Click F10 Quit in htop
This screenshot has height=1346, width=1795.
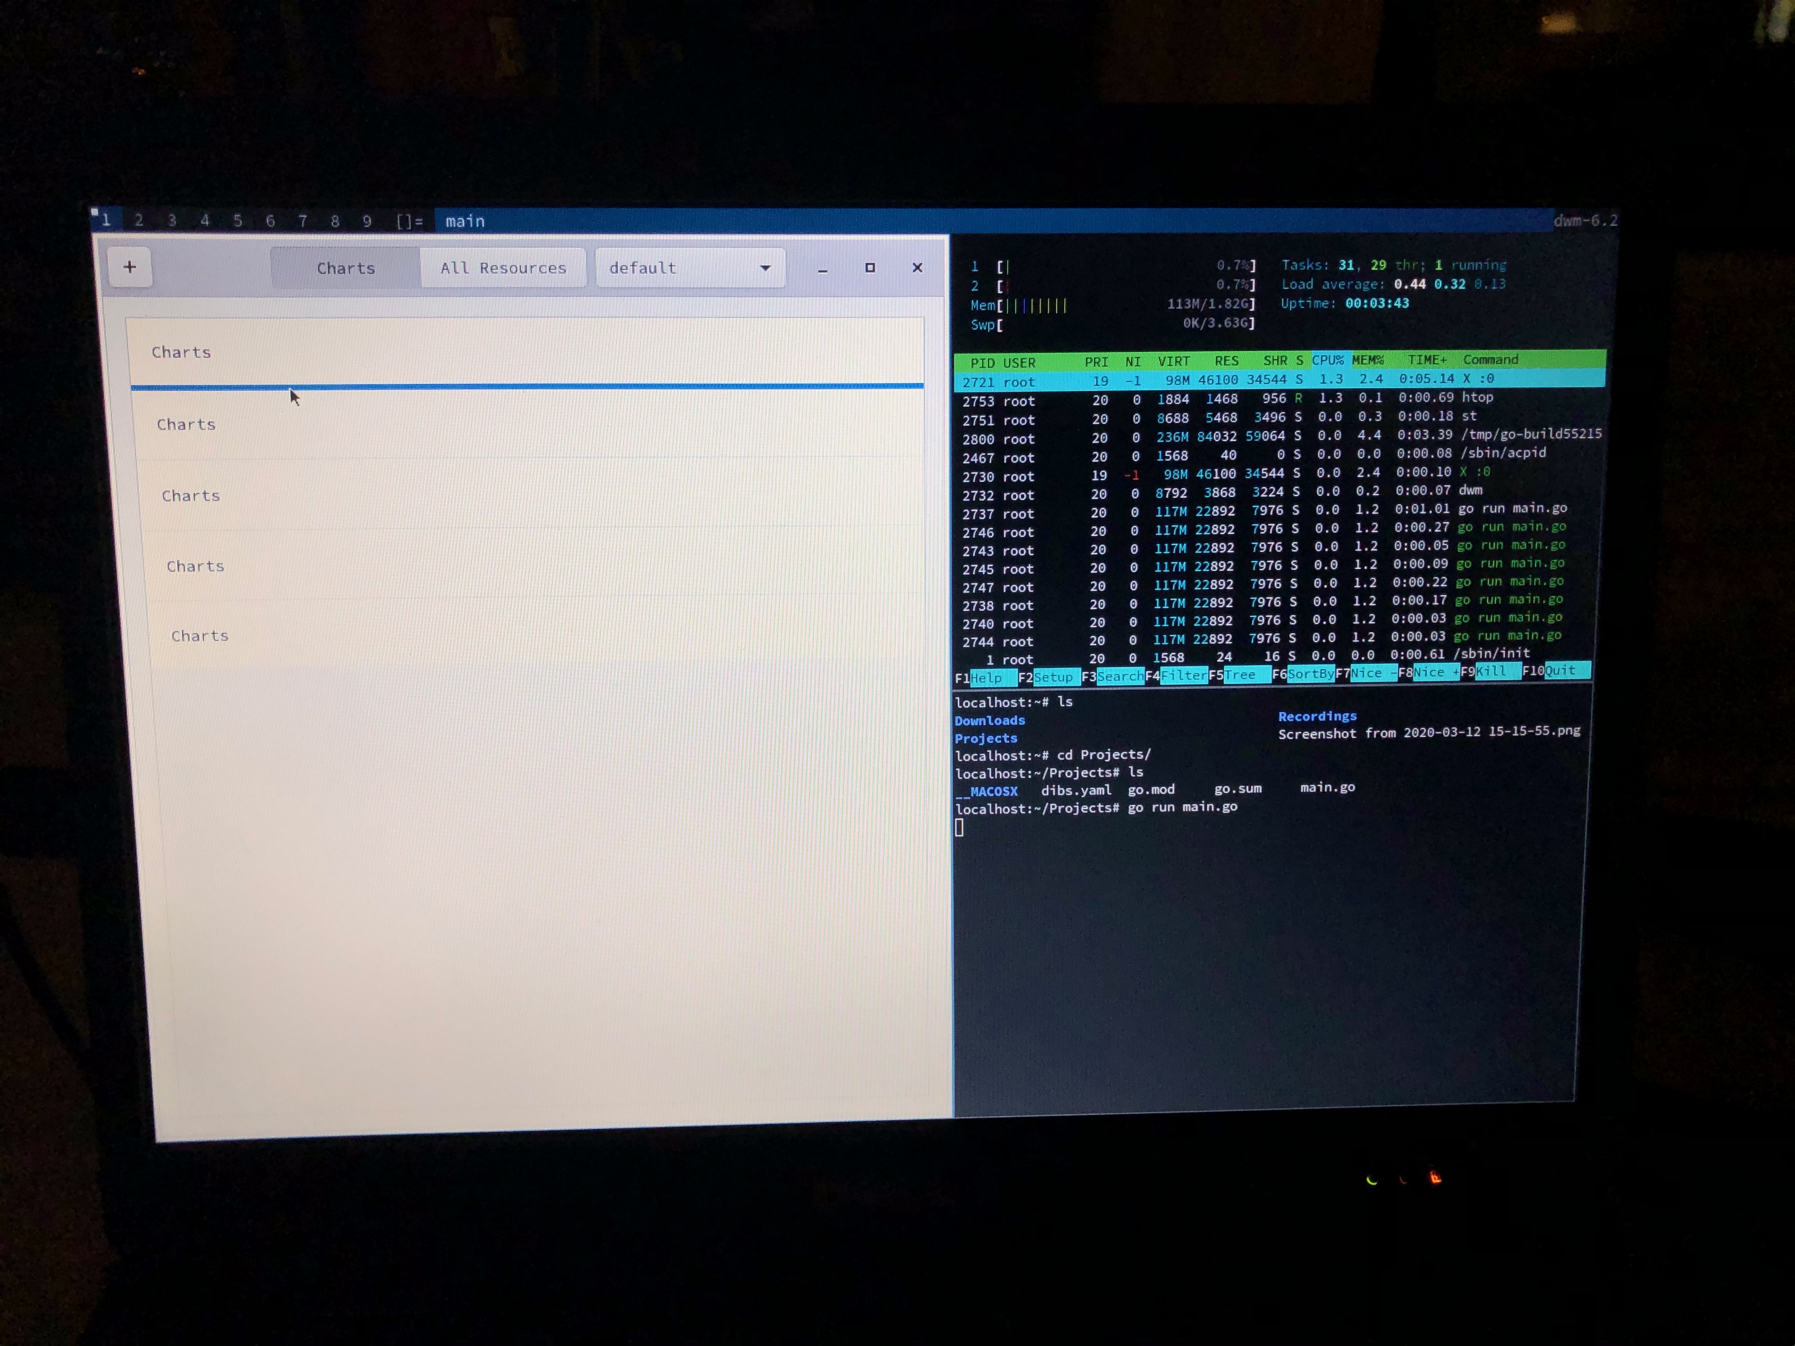click(1556, 671)
